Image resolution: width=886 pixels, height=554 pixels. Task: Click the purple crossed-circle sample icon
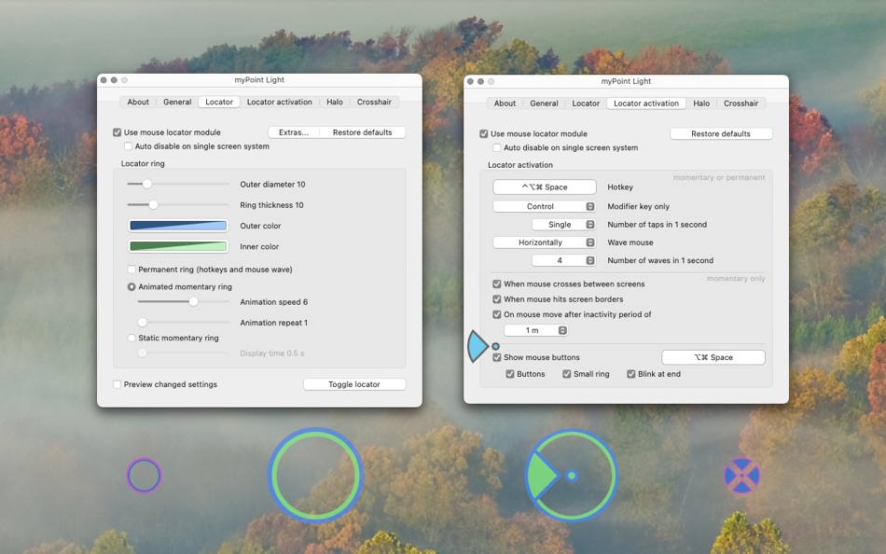tap(742, 476)
